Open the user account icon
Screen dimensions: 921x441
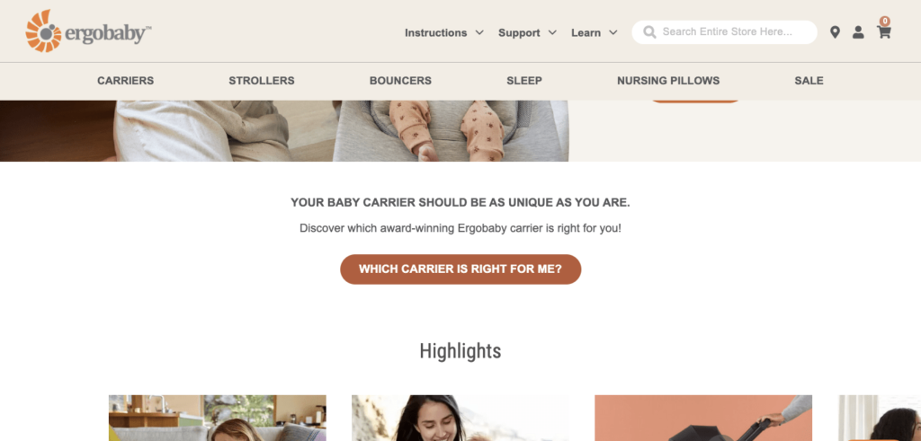click(858, 32)
